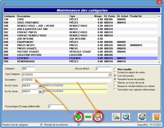The image size is (164, 128).
Task: Sort by the GL Vente column header
Action: coord(110,16)
